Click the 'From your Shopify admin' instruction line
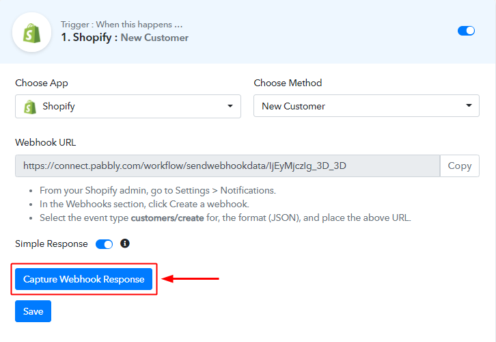Image resolution: width=496 pixels, height=342 pixels. (x=158, y=190)
